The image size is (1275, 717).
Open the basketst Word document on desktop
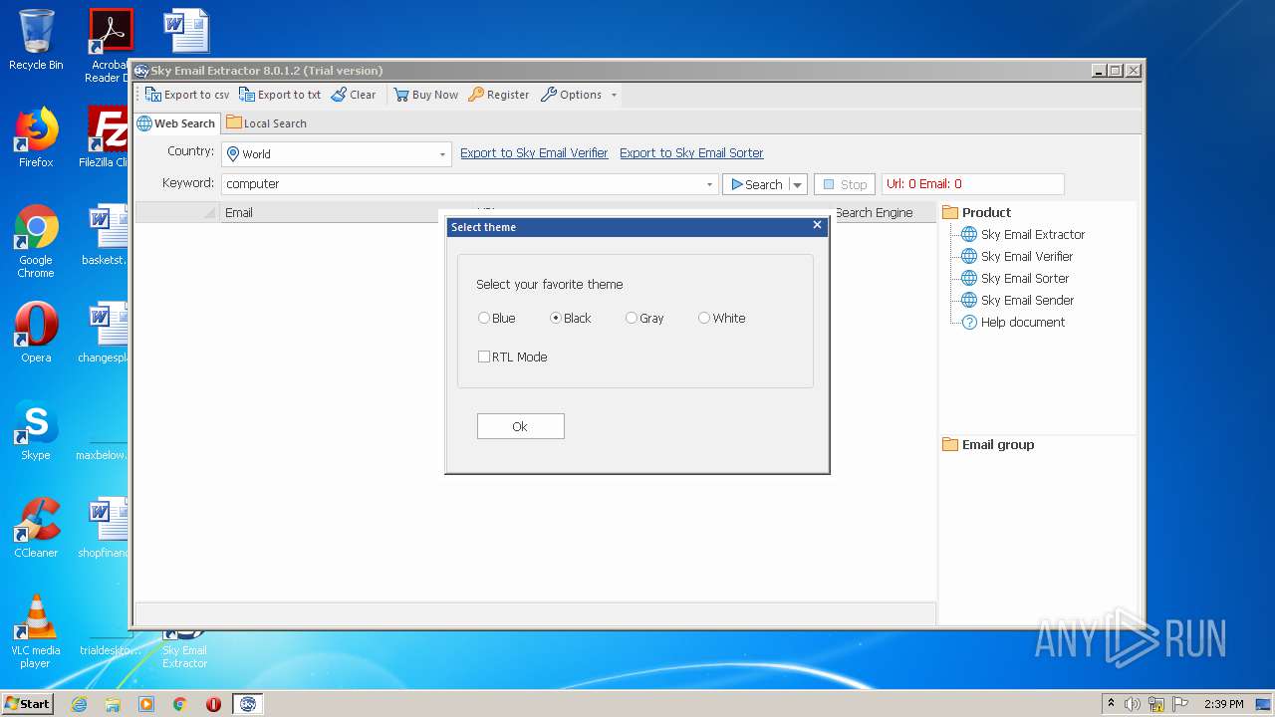(106, 235)
